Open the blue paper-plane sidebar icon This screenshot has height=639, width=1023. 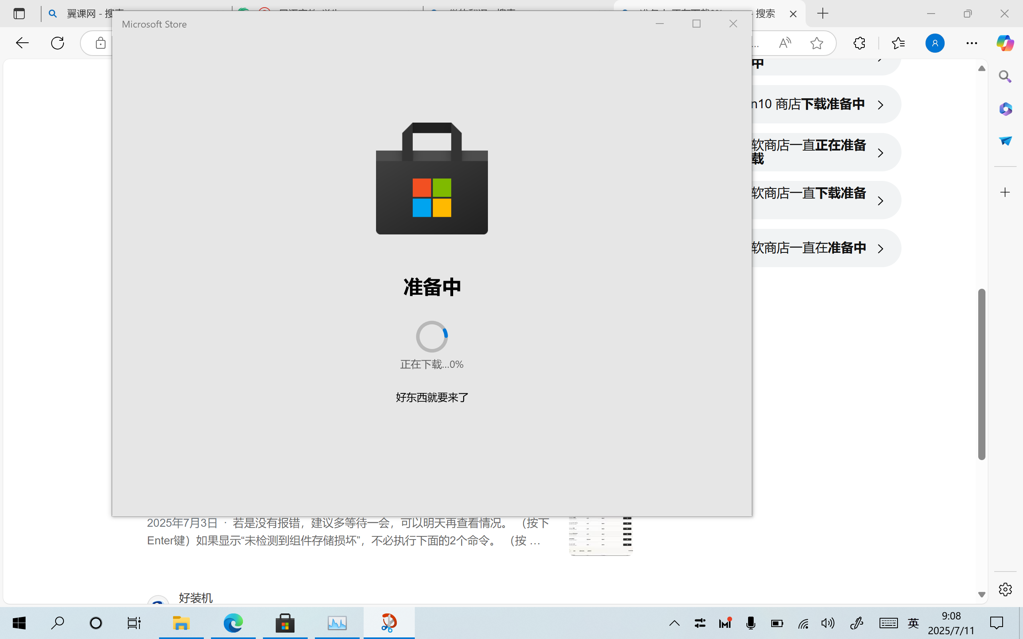pos(1005,141)
